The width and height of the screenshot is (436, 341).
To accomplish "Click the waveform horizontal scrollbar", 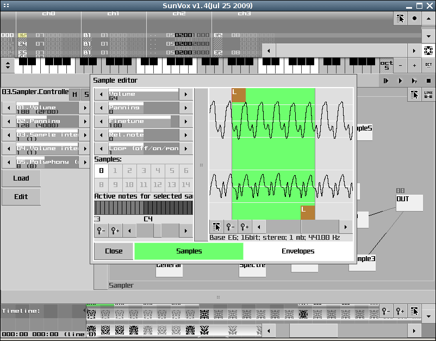I will [302, 227].
